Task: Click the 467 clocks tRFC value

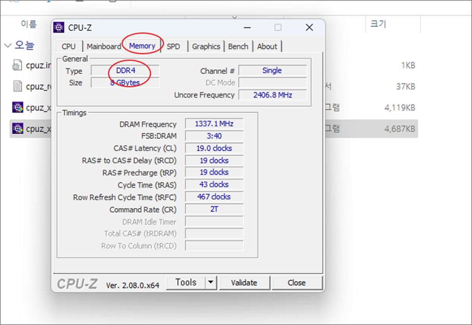Action: click(x=214, y=197)
